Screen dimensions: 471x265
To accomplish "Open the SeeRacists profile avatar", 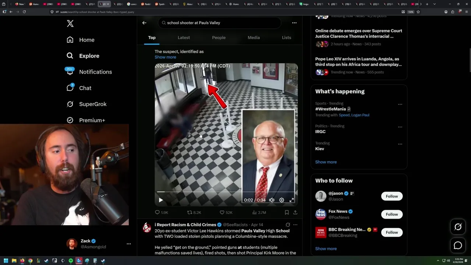I will [x=147, y=227].
